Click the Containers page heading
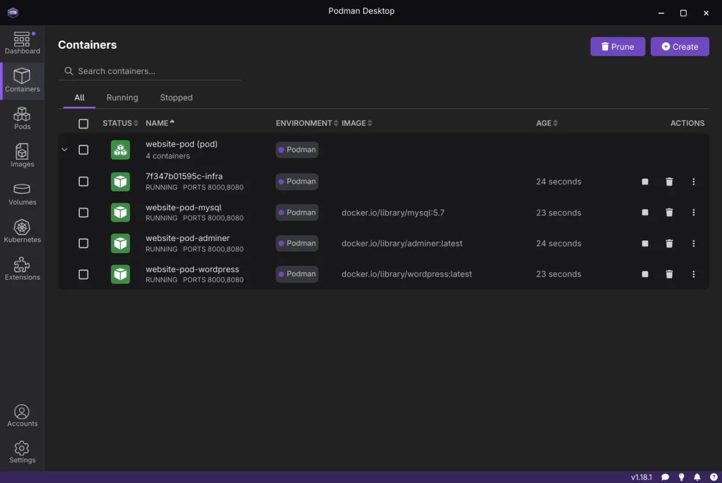 tap(87, 45)
